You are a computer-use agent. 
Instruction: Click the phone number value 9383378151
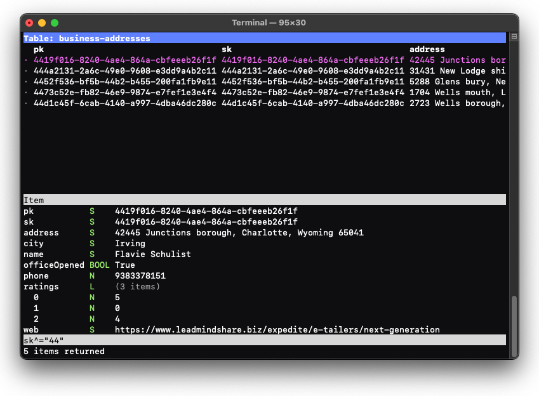pyautogui.click(x=140, y=275)
